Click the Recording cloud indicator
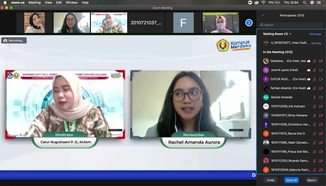This screenshot has height=186, width=326. [14, 40]
